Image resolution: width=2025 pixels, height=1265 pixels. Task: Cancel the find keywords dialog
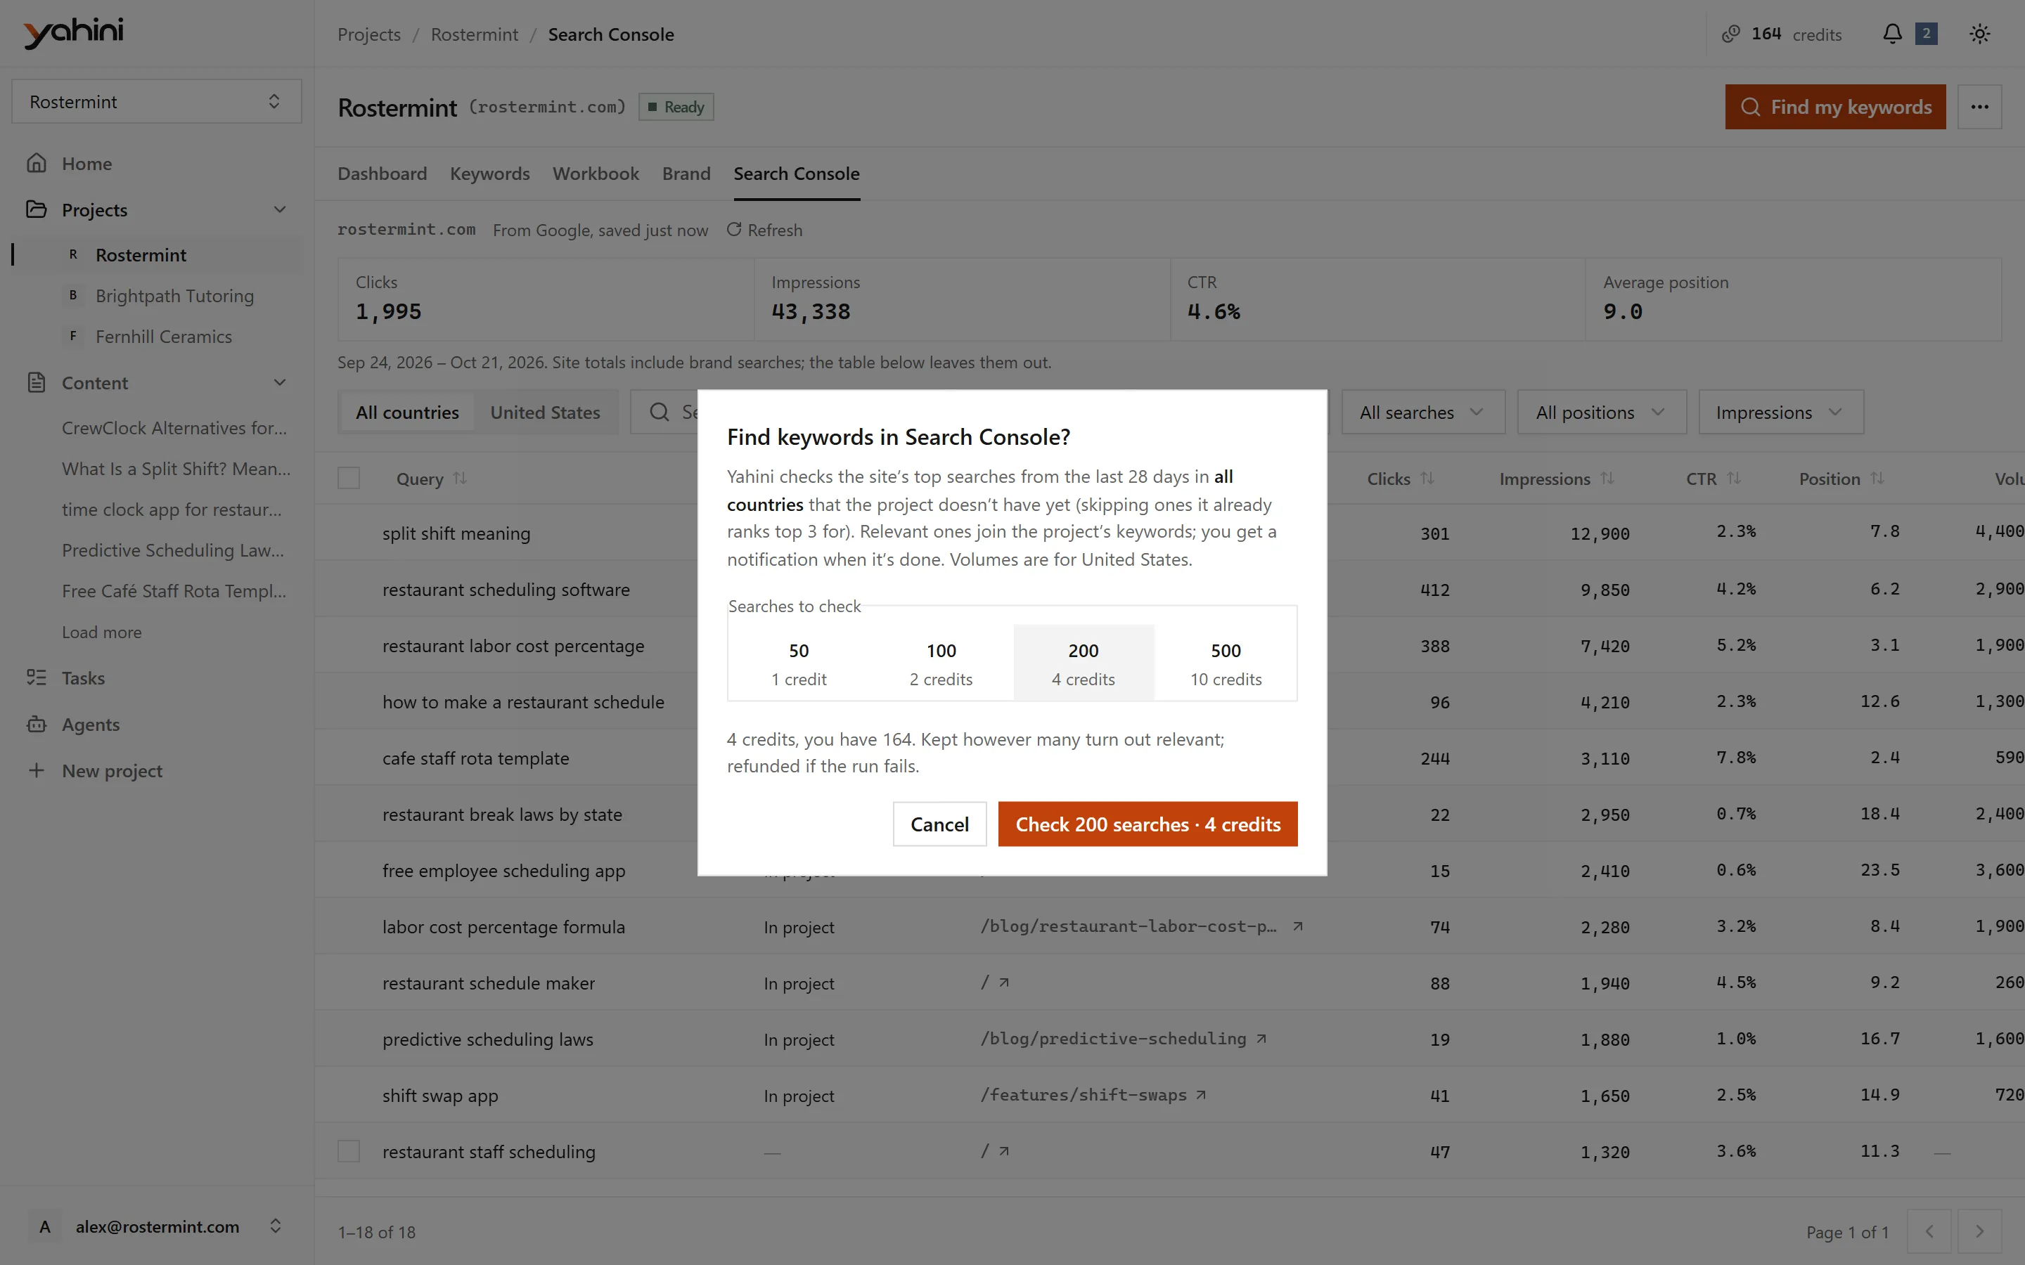[x=939, y=824]
